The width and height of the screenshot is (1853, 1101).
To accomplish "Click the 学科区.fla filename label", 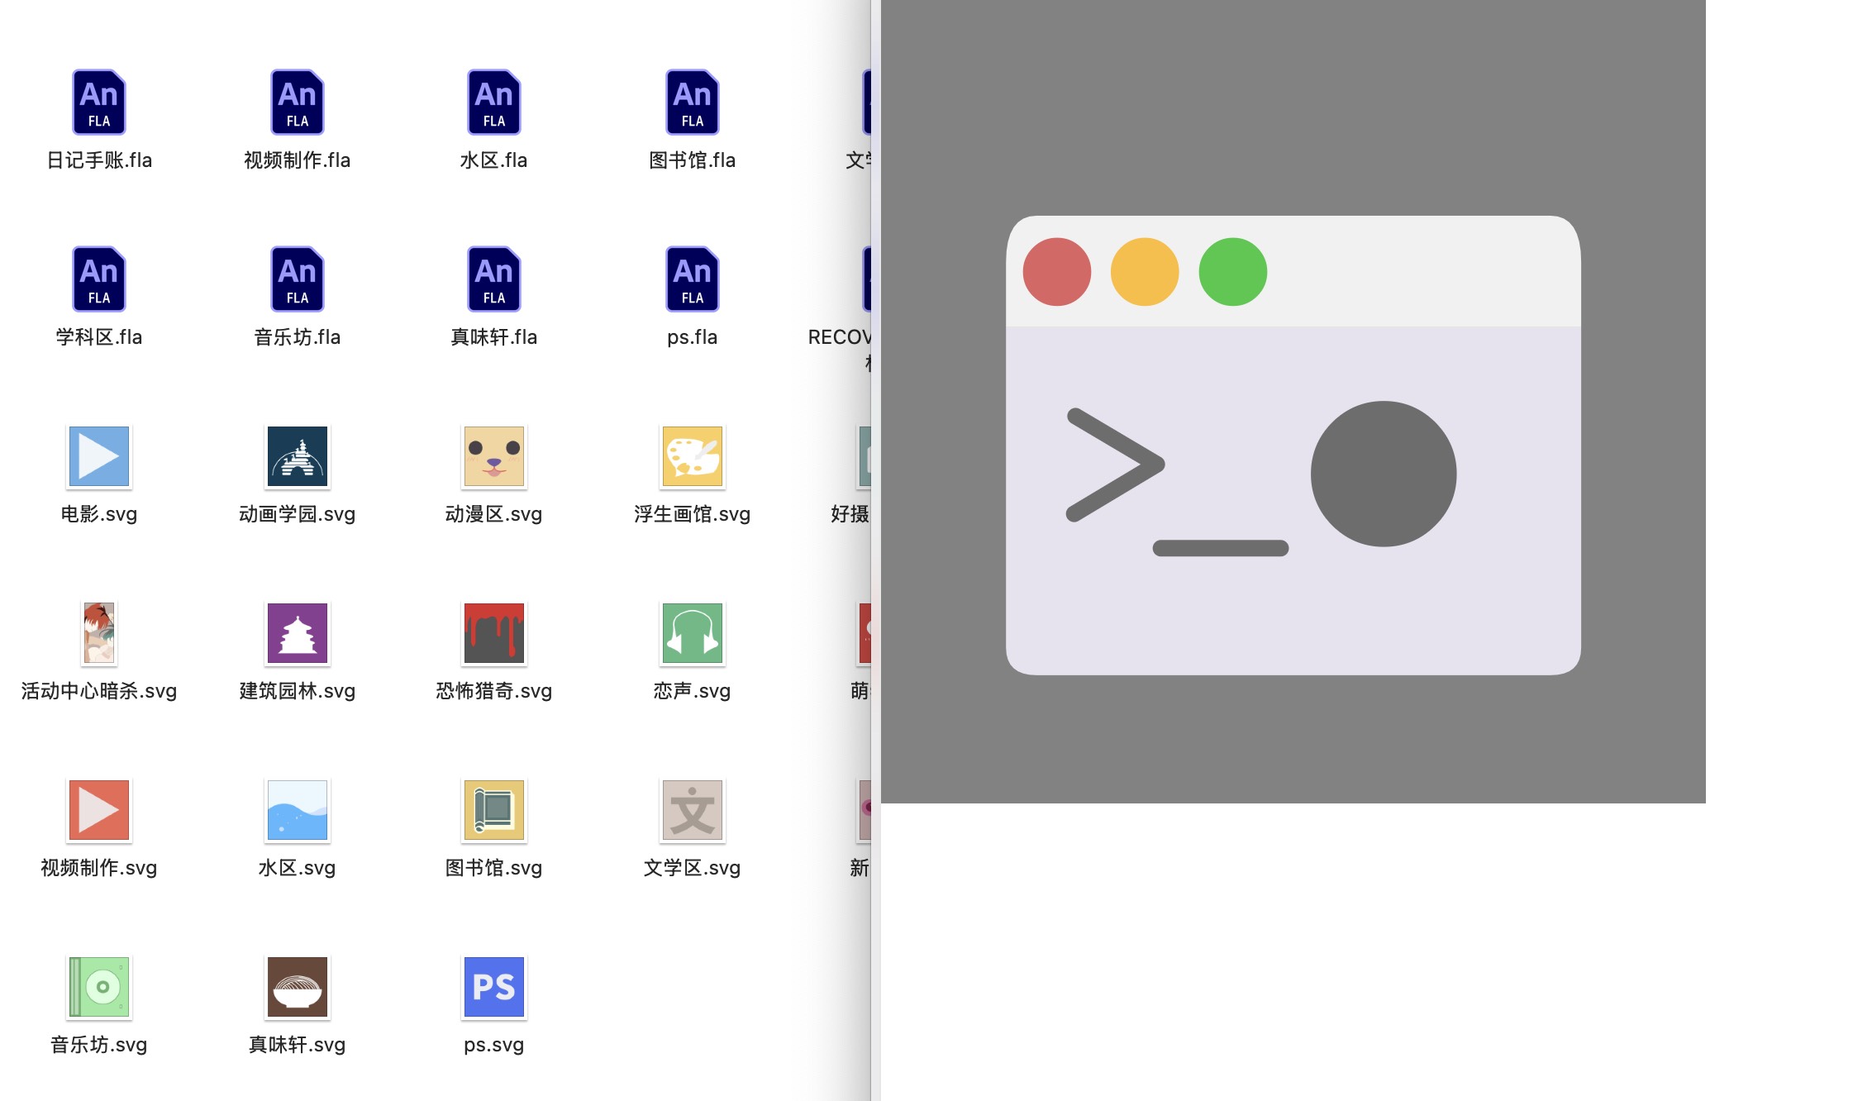I will [x=99, y=337].
